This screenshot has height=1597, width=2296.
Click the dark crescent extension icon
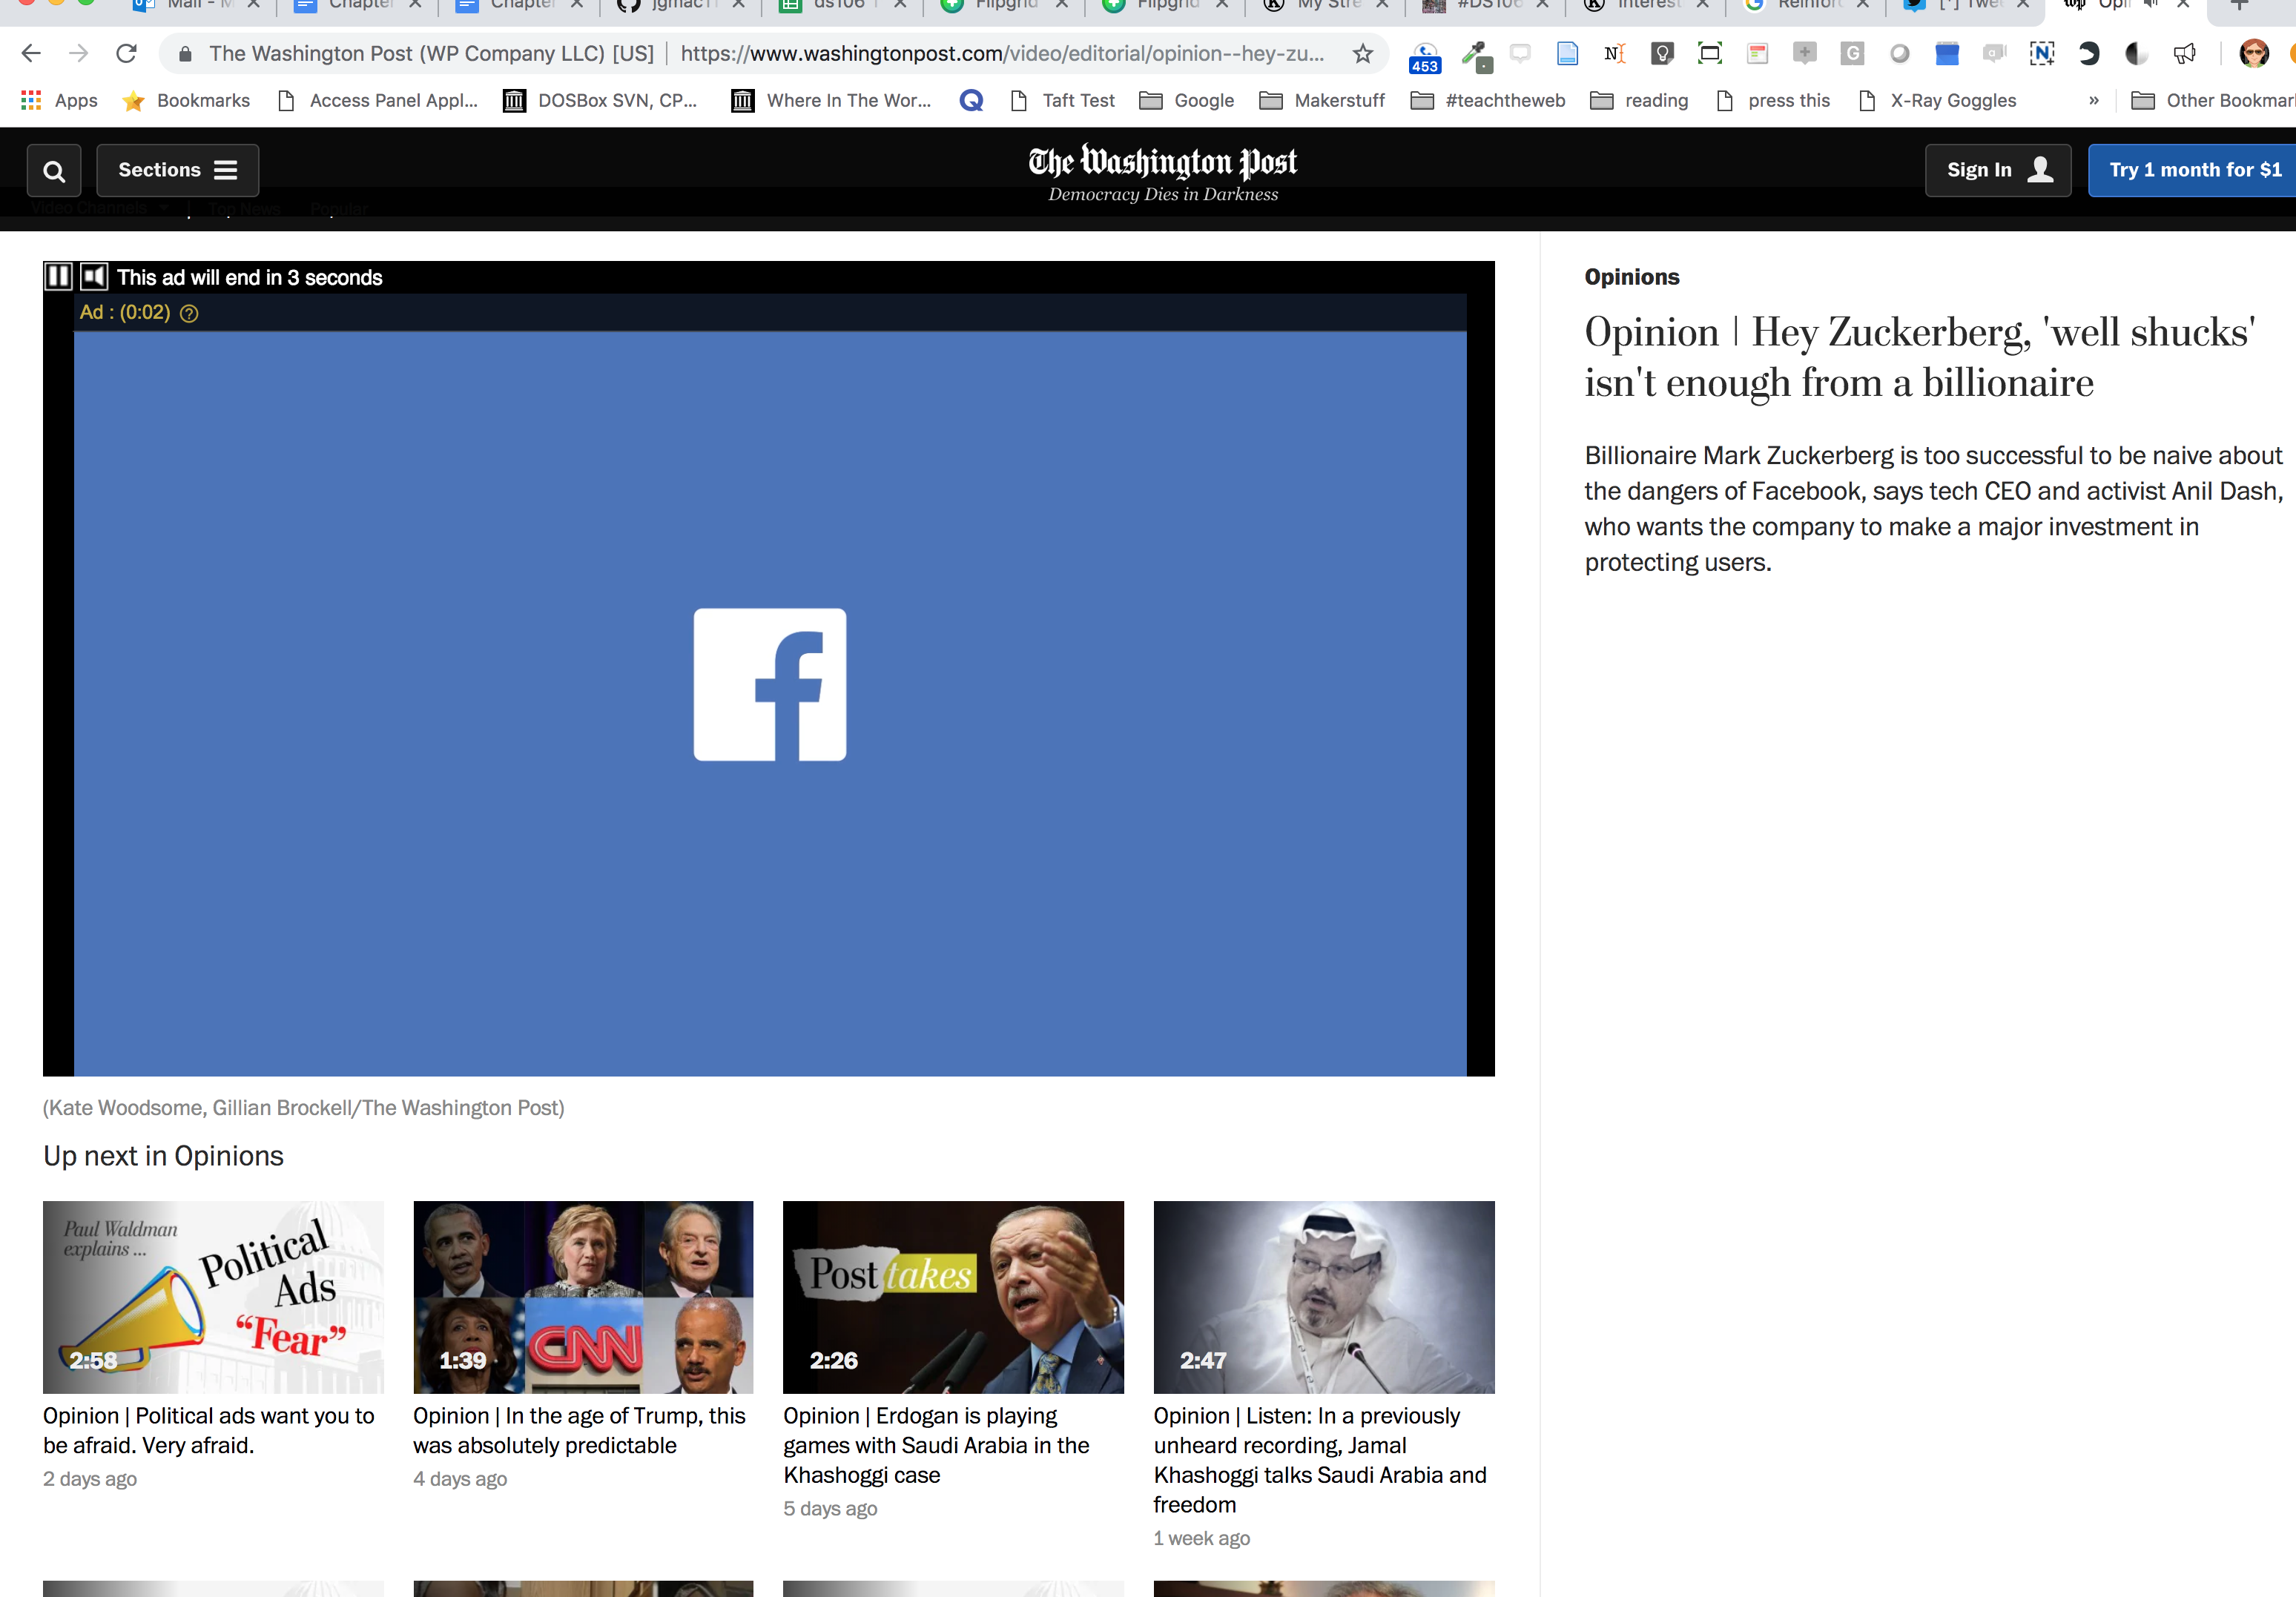(x=2088, y=53)
